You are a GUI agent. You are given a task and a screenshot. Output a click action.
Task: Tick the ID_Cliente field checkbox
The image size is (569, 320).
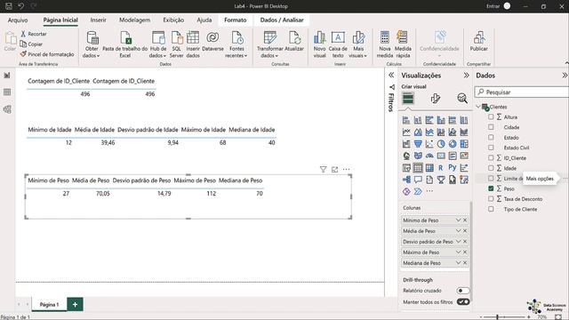tap(491, 158)
